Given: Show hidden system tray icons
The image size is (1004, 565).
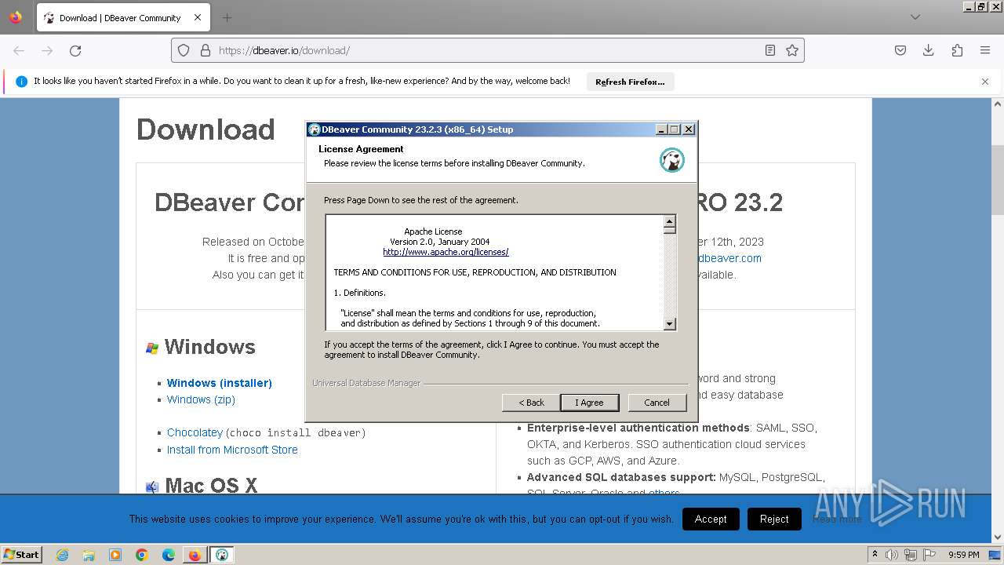Looking at the screenshot, I should click(875, 554).
